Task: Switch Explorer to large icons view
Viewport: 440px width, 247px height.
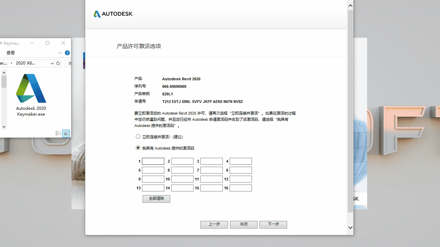Action: 66,133
